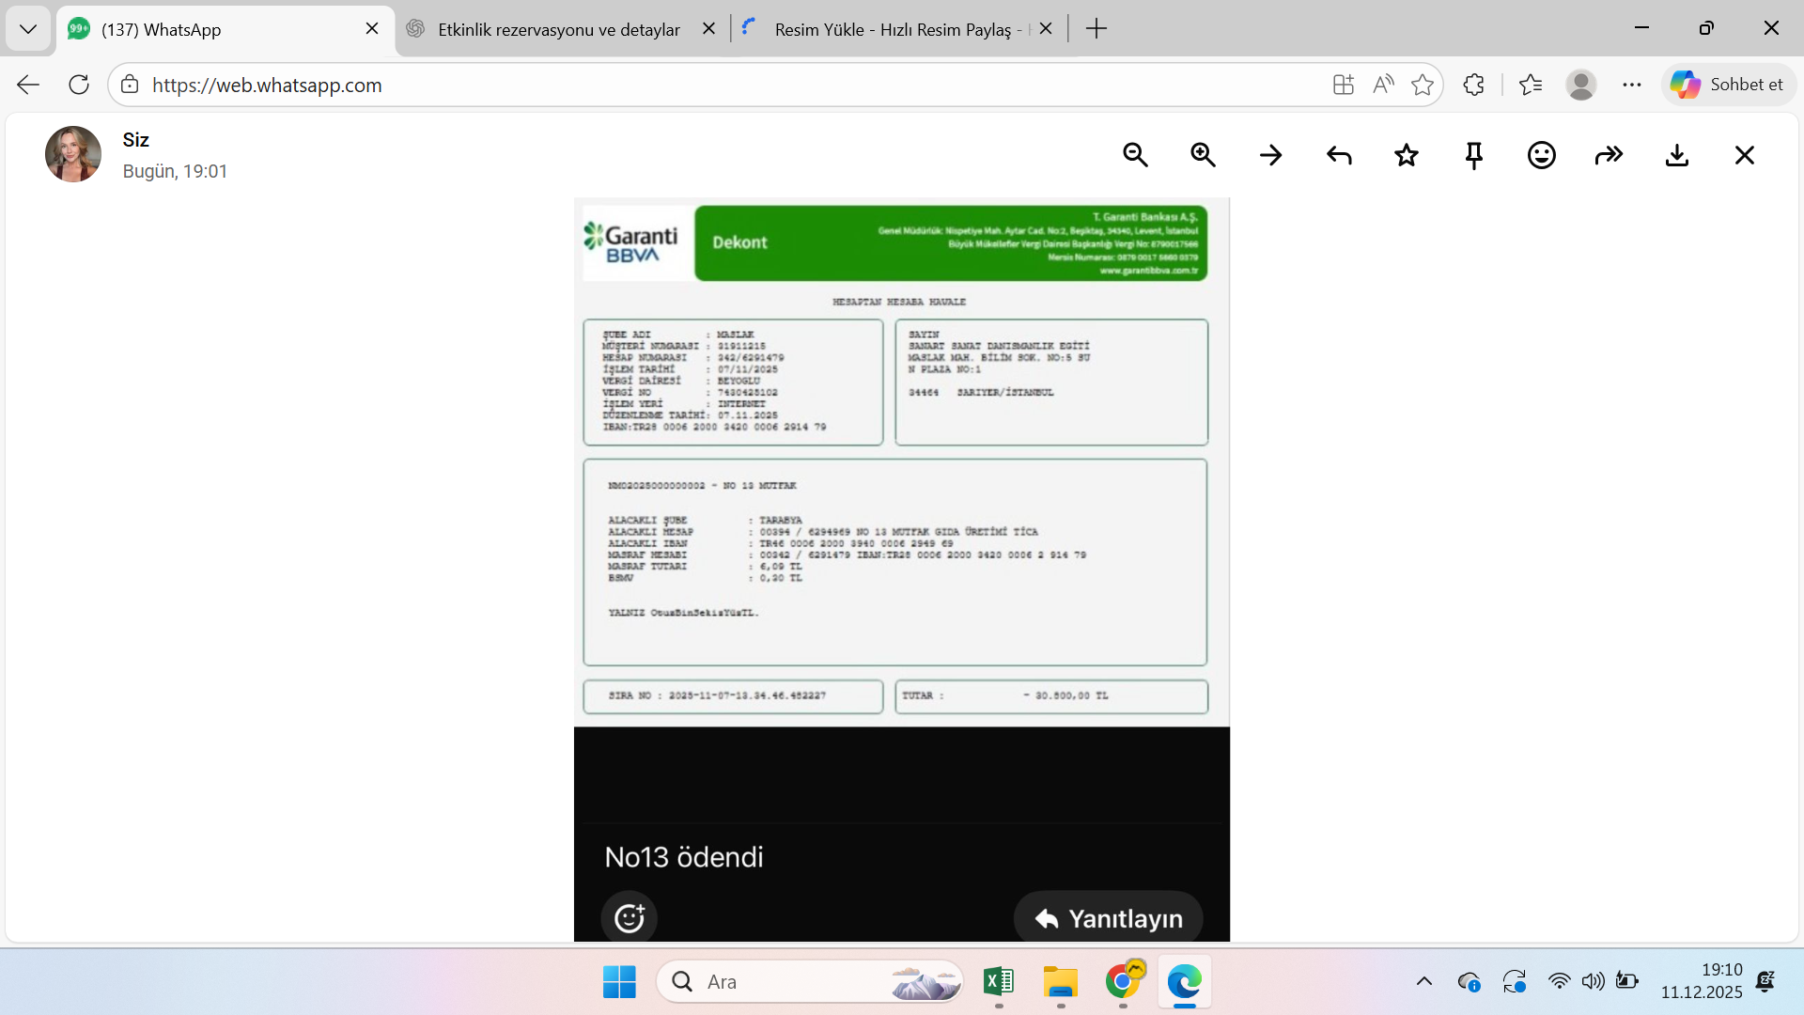
Task: Go to message with right arrow icon
Action: (1270, 155)
